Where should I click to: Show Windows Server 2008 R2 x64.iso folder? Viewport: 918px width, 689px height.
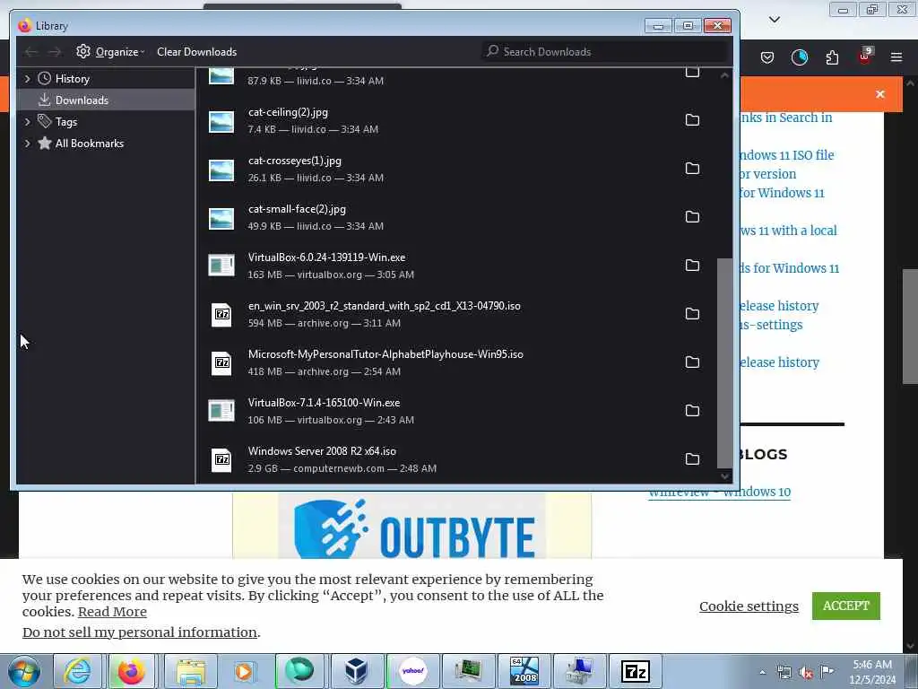692,458
